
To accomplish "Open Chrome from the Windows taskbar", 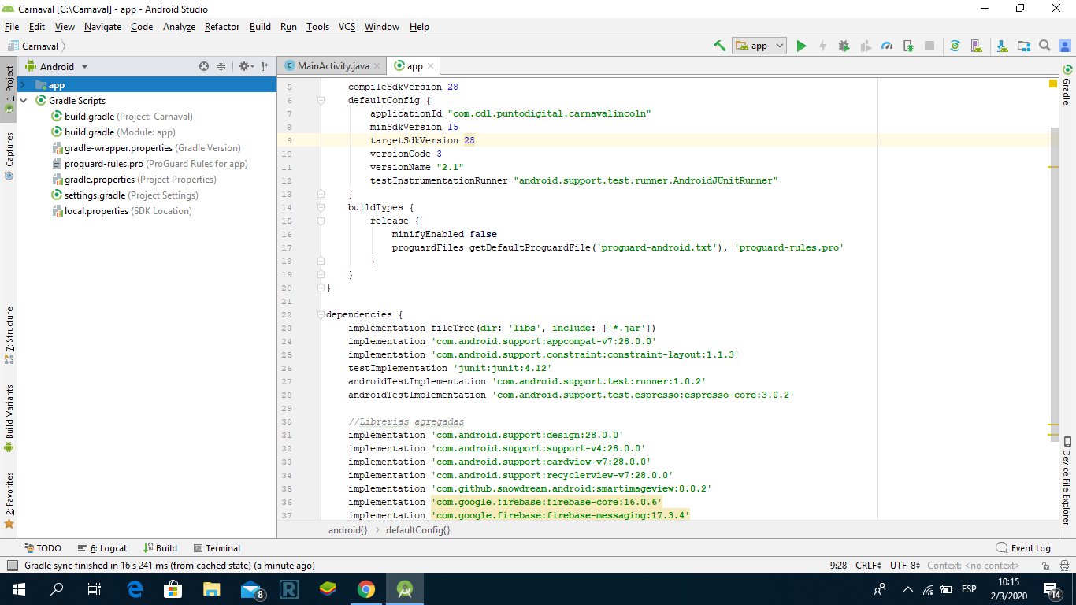I will tap(365, 589).
